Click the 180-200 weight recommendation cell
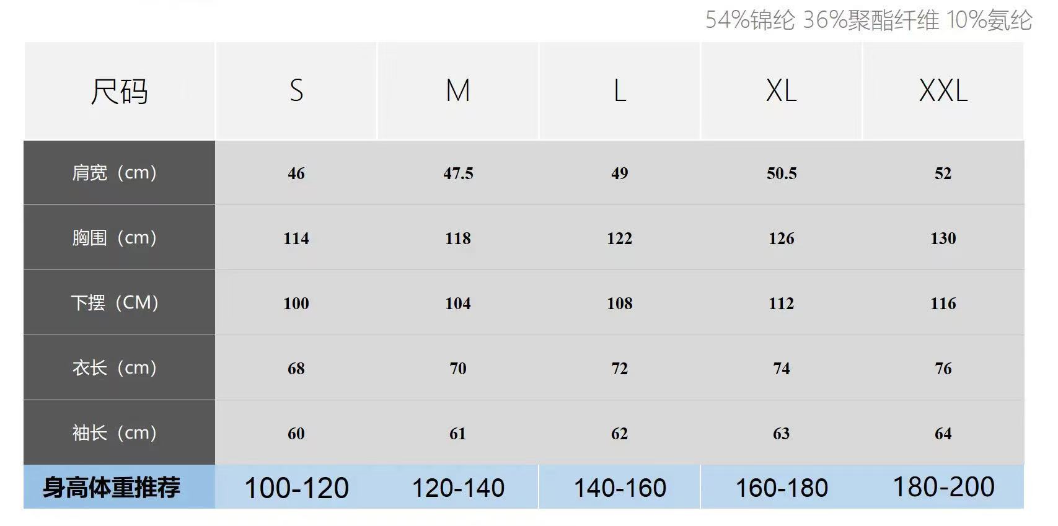Image resolution: width=1058 pixels, height=526 pixels. 943,487
